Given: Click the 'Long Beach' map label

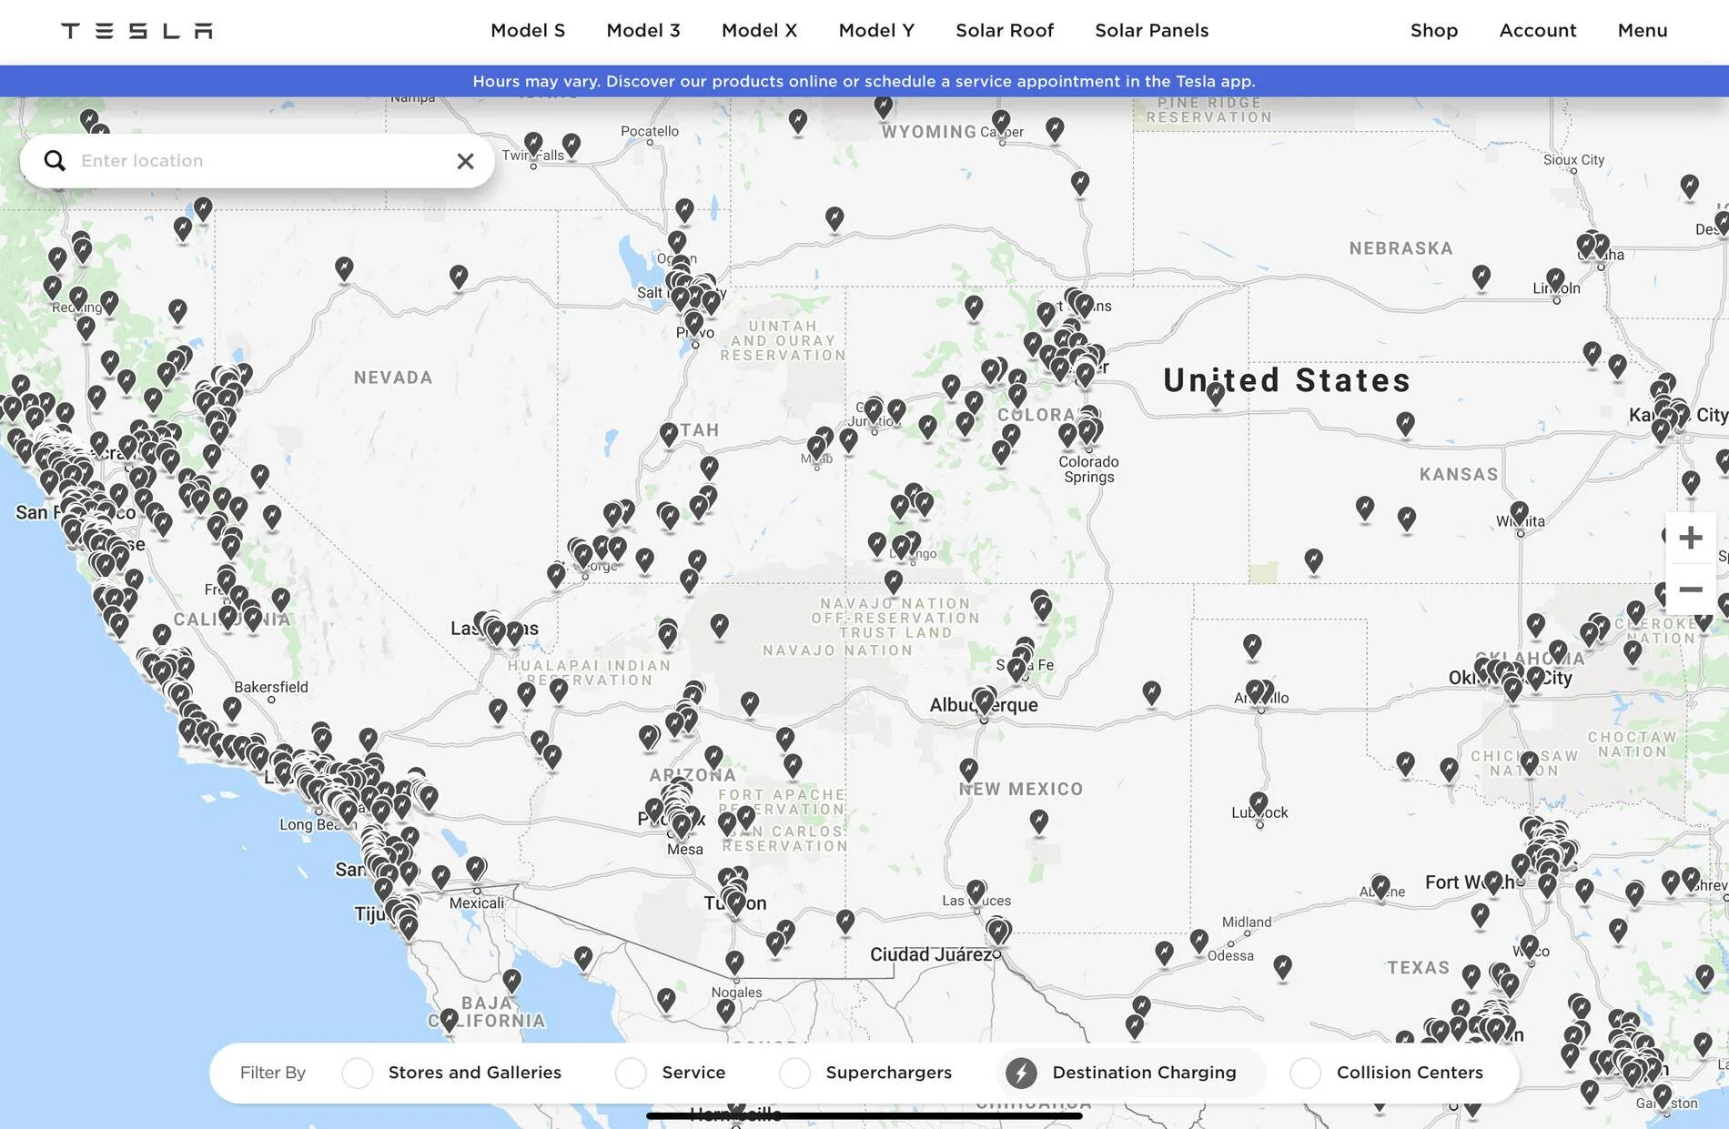Looking at the screenshot, I should click(318, 824).
